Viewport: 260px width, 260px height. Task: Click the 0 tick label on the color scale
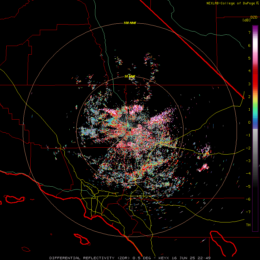coord(249,122)
